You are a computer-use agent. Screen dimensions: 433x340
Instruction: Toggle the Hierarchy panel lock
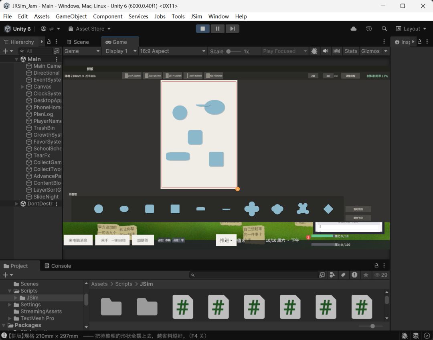pos(49,42)
